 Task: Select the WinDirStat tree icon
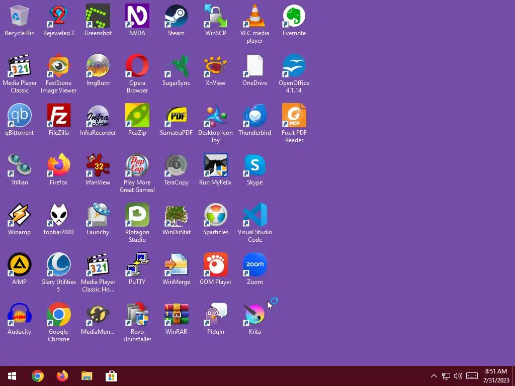[x=176, y=215]
